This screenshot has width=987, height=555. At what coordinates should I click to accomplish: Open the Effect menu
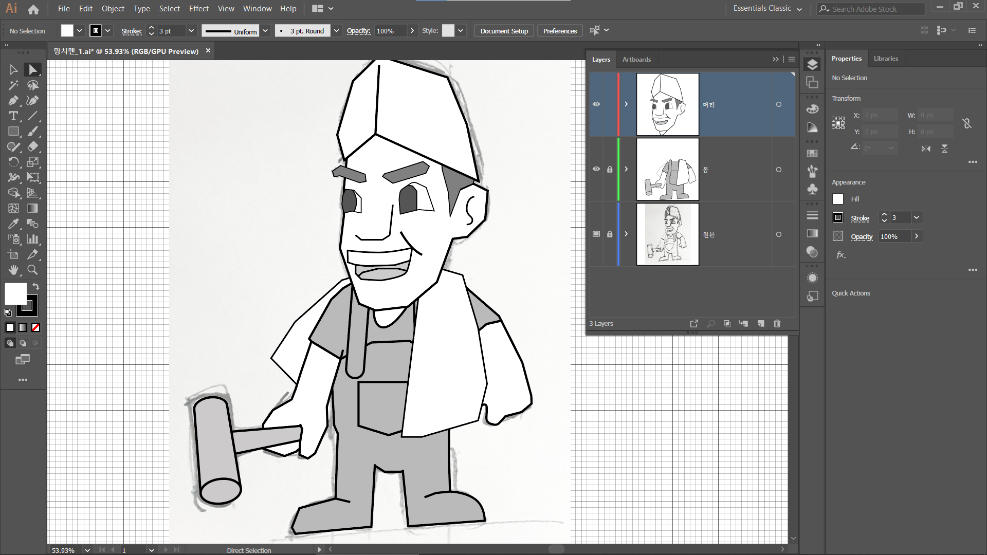(x=198, y=9)
